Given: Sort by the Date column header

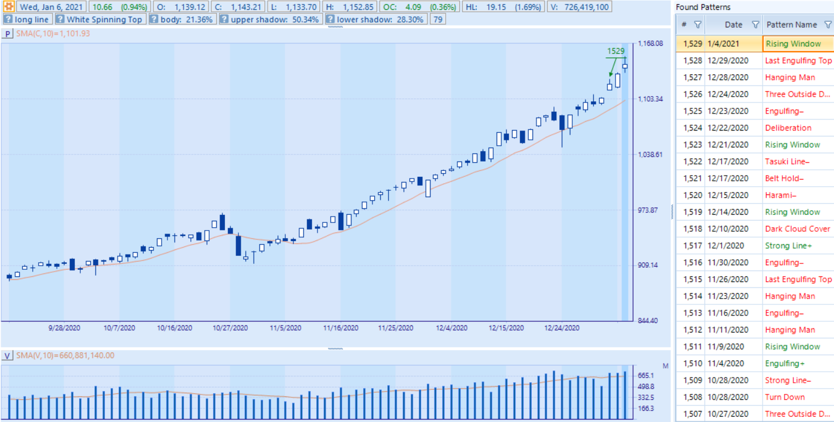Looking at the screenshot, I should click(733, 25).
